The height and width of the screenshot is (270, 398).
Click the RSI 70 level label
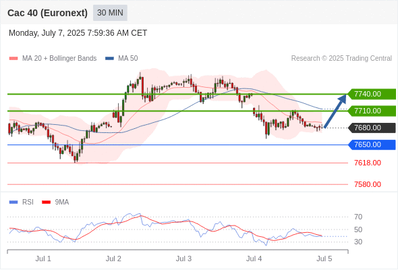click(x=358, y=217)
